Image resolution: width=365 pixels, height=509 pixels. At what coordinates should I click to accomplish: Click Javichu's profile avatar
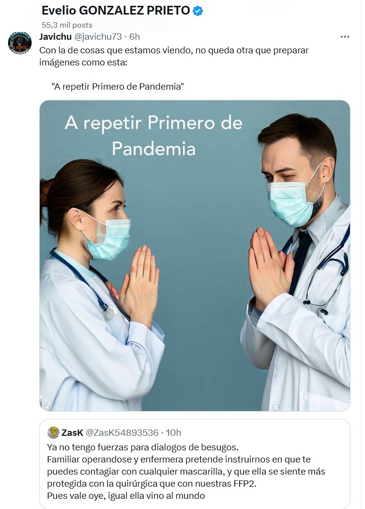pos(19,43)
